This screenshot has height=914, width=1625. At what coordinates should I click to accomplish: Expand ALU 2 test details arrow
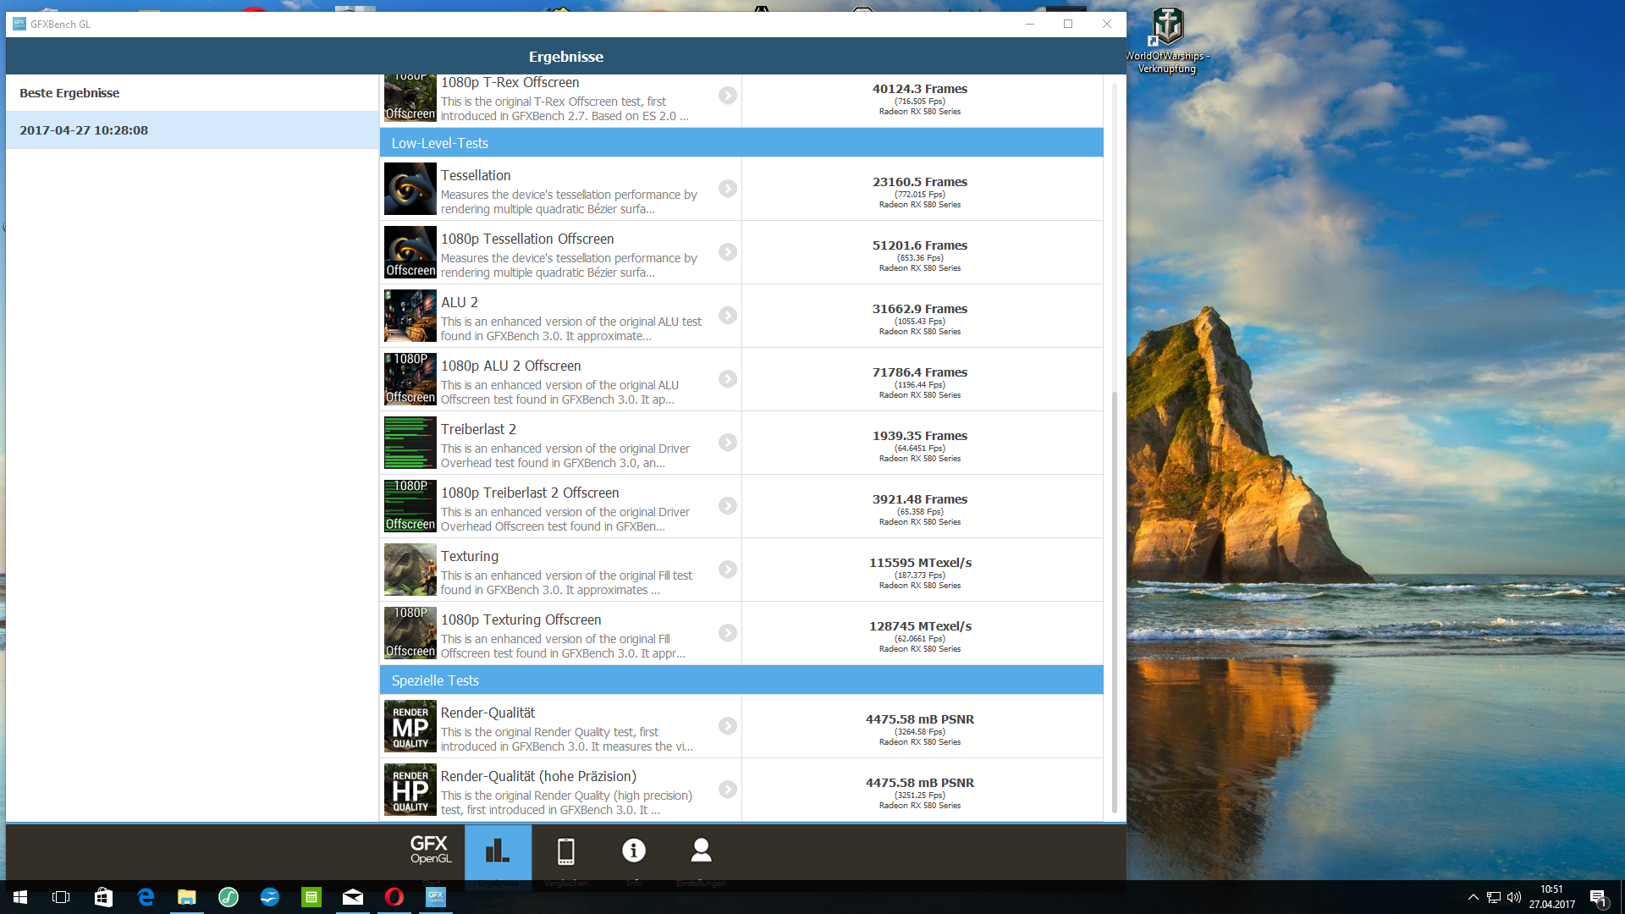[x=727, y=316]
